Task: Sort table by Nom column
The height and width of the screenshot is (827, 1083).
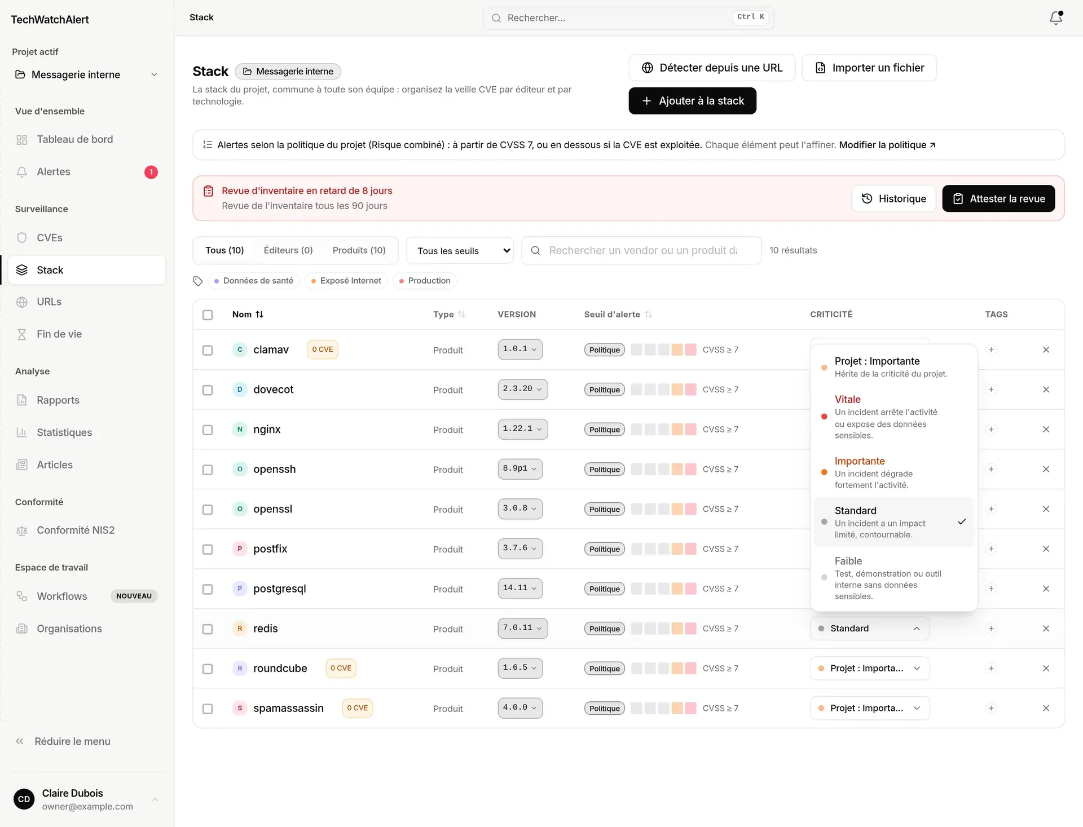Action: tap(248, 315)
